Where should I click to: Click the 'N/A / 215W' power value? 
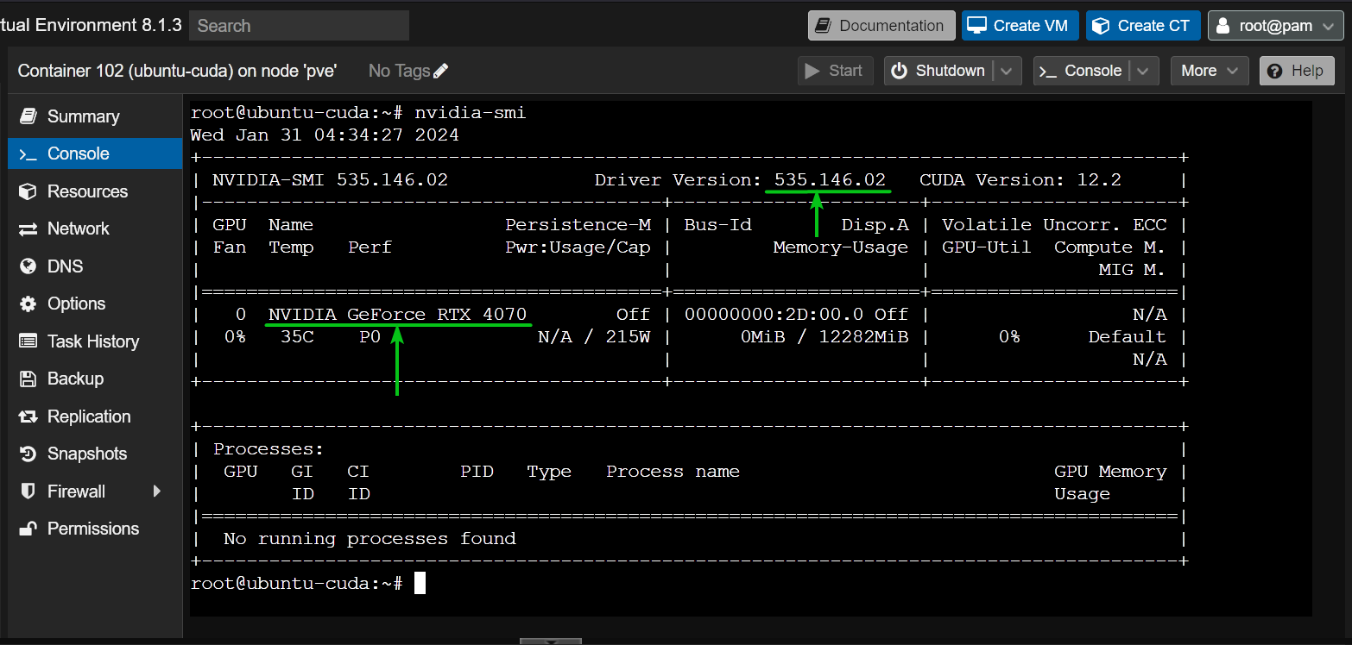[x=594, y=337]
